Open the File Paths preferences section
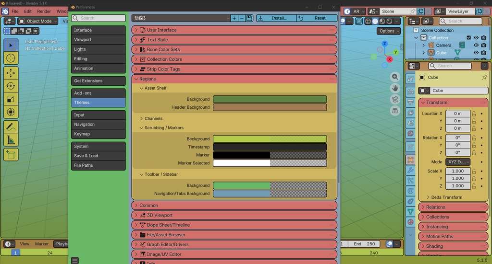The height and width of the screenshot is (264, 492). pos(98,165)
